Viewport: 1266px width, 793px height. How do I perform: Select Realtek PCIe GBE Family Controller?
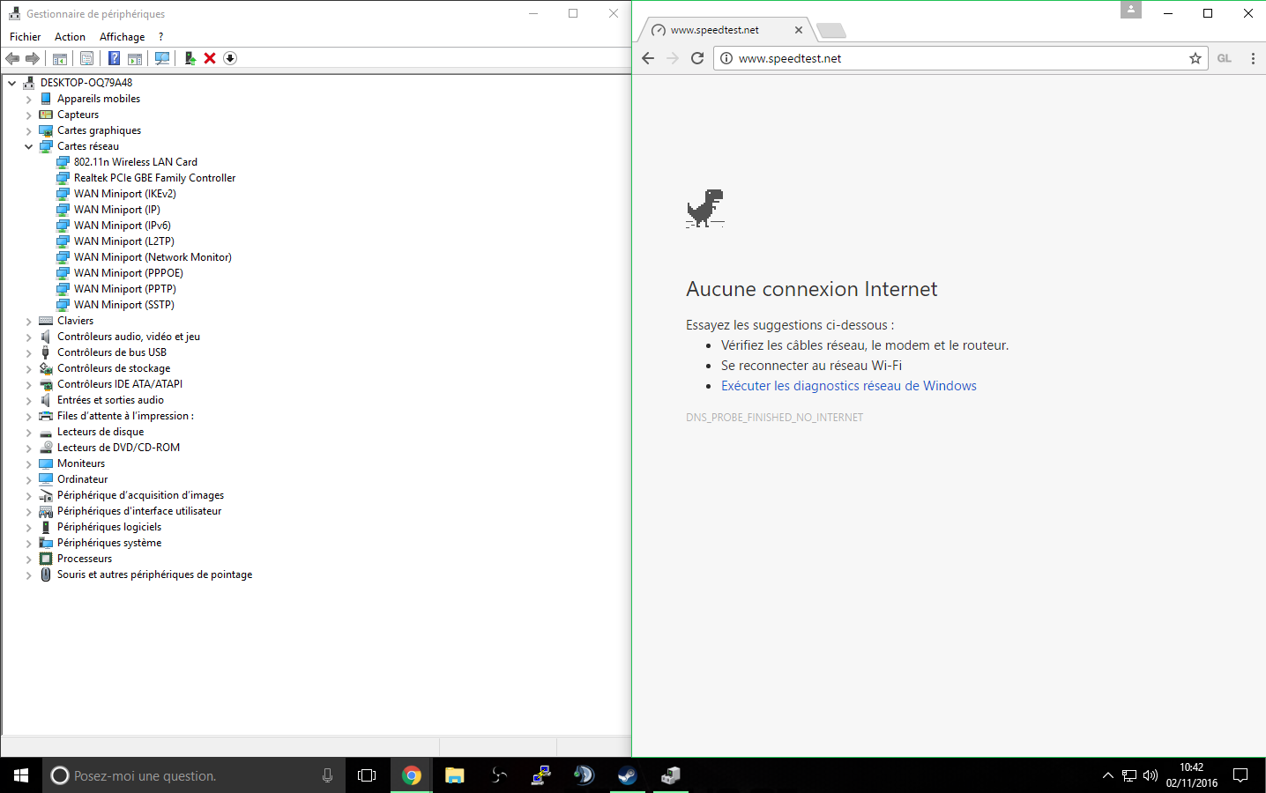[x=155, y=178]
